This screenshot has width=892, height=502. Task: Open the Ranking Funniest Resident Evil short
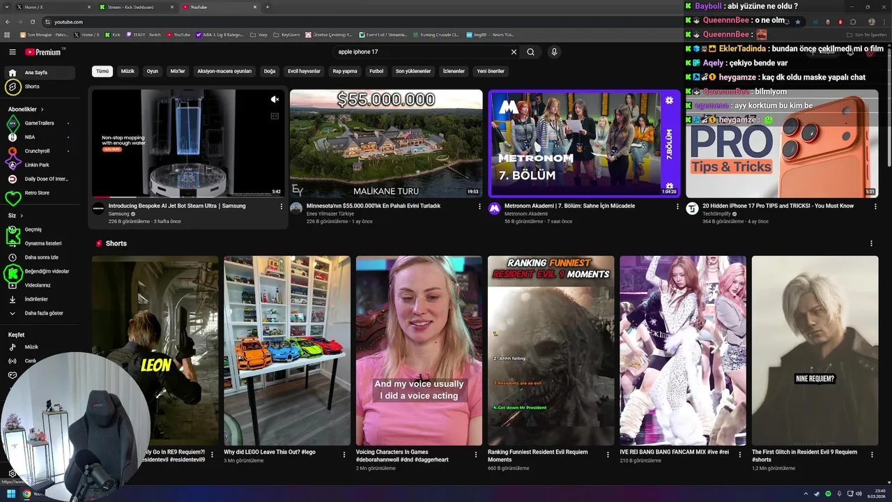(x=551, y=351)
